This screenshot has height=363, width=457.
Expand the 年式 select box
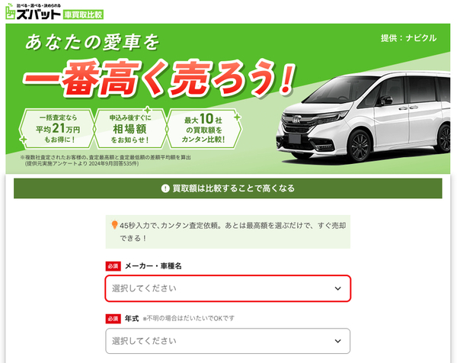tap(228, 341)
